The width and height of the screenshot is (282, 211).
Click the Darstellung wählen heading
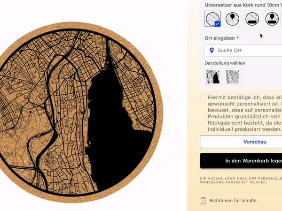[225, 63]
